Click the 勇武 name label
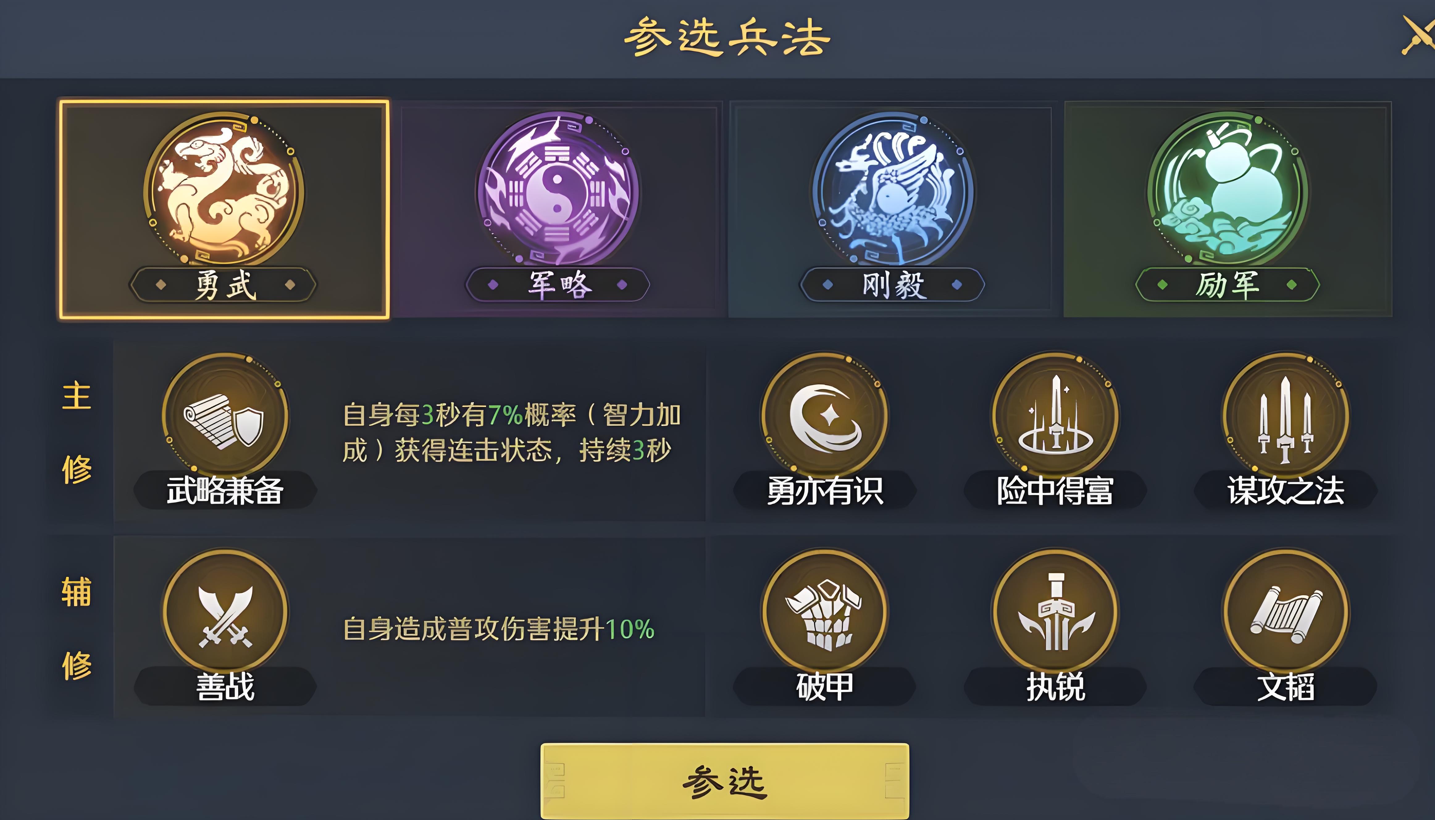Image resolution: width=1435 pixels, height=820 pixels. tap(224, 285)
